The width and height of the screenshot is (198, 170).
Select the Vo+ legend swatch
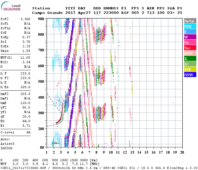[x=190, y=48]
